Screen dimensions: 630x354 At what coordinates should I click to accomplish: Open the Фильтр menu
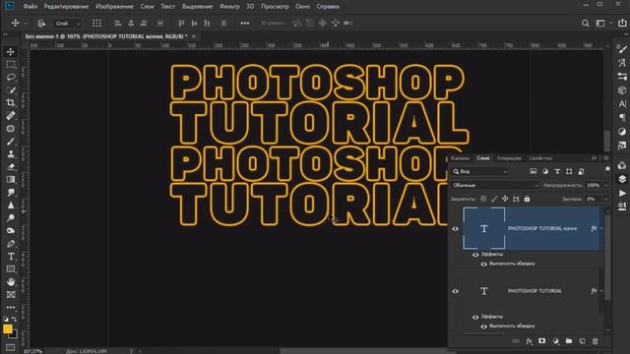(229, 7)
